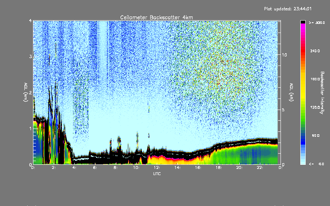Image resolution: width=330 pixels, height=206 pixels.
Task: Click the "2:" UTC tick label
Action: (54, 168)
